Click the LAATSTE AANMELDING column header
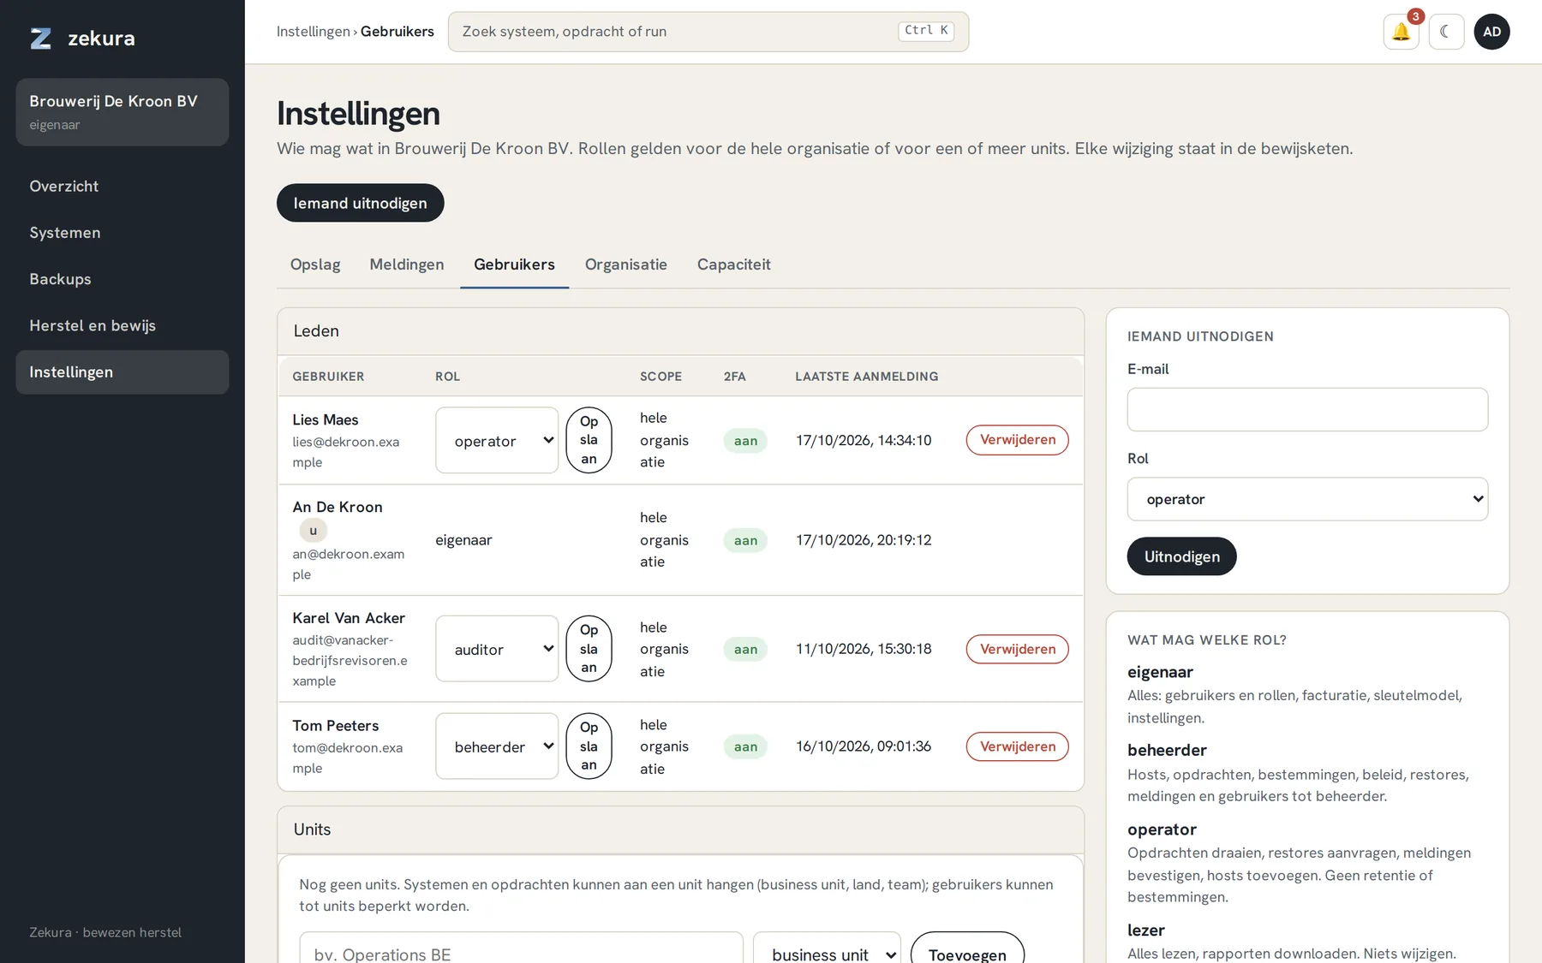This screenshot has height=963, width=1542. tap(866, 377)
